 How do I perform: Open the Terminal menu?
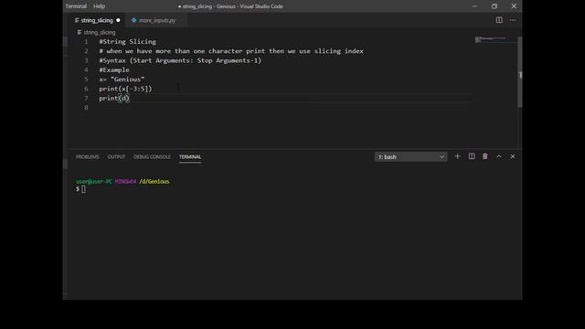click(76, 6)
